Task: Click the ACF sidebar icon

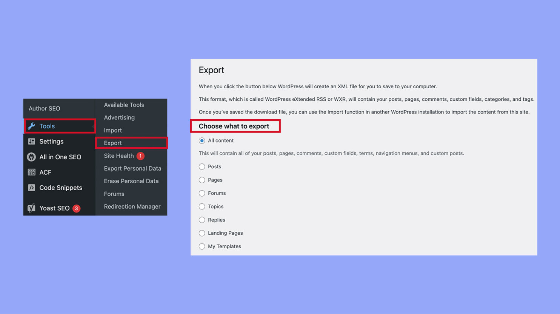Action: pyautogui.click(x=32, y=172)
